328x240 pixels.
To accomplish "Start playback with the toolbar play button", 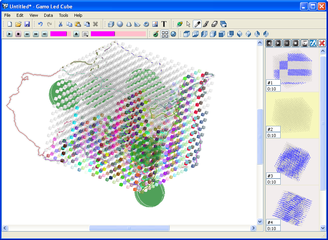I will [x=10, y=34].
